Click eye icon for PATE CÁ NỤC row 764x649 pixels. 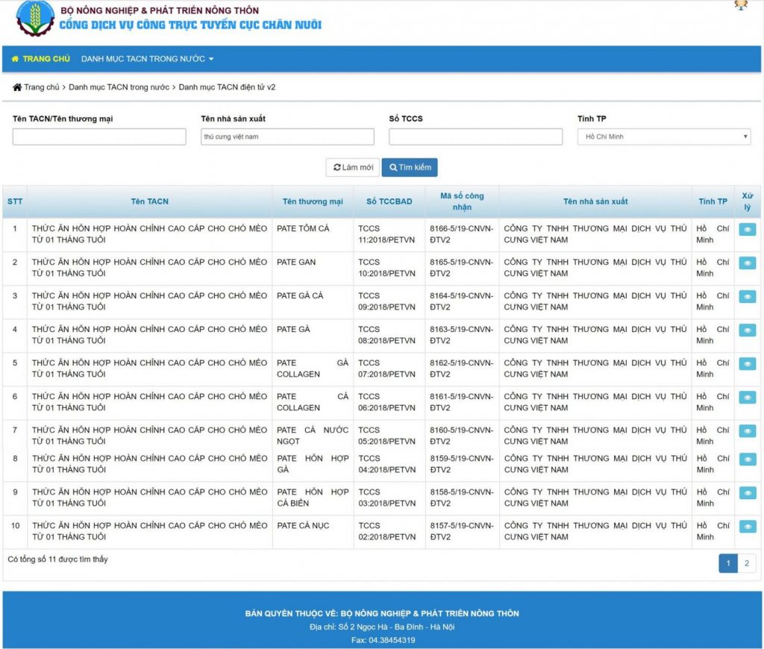click(x=747, y=527)
